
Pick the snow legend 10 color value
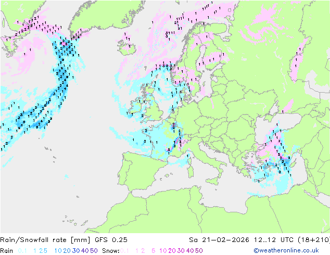(163, 251)
